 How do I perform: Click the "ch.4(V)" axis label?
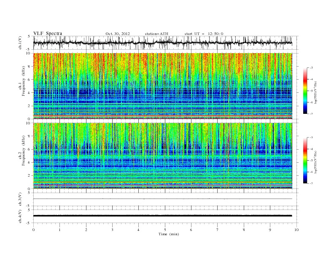(x=20, y=216)
